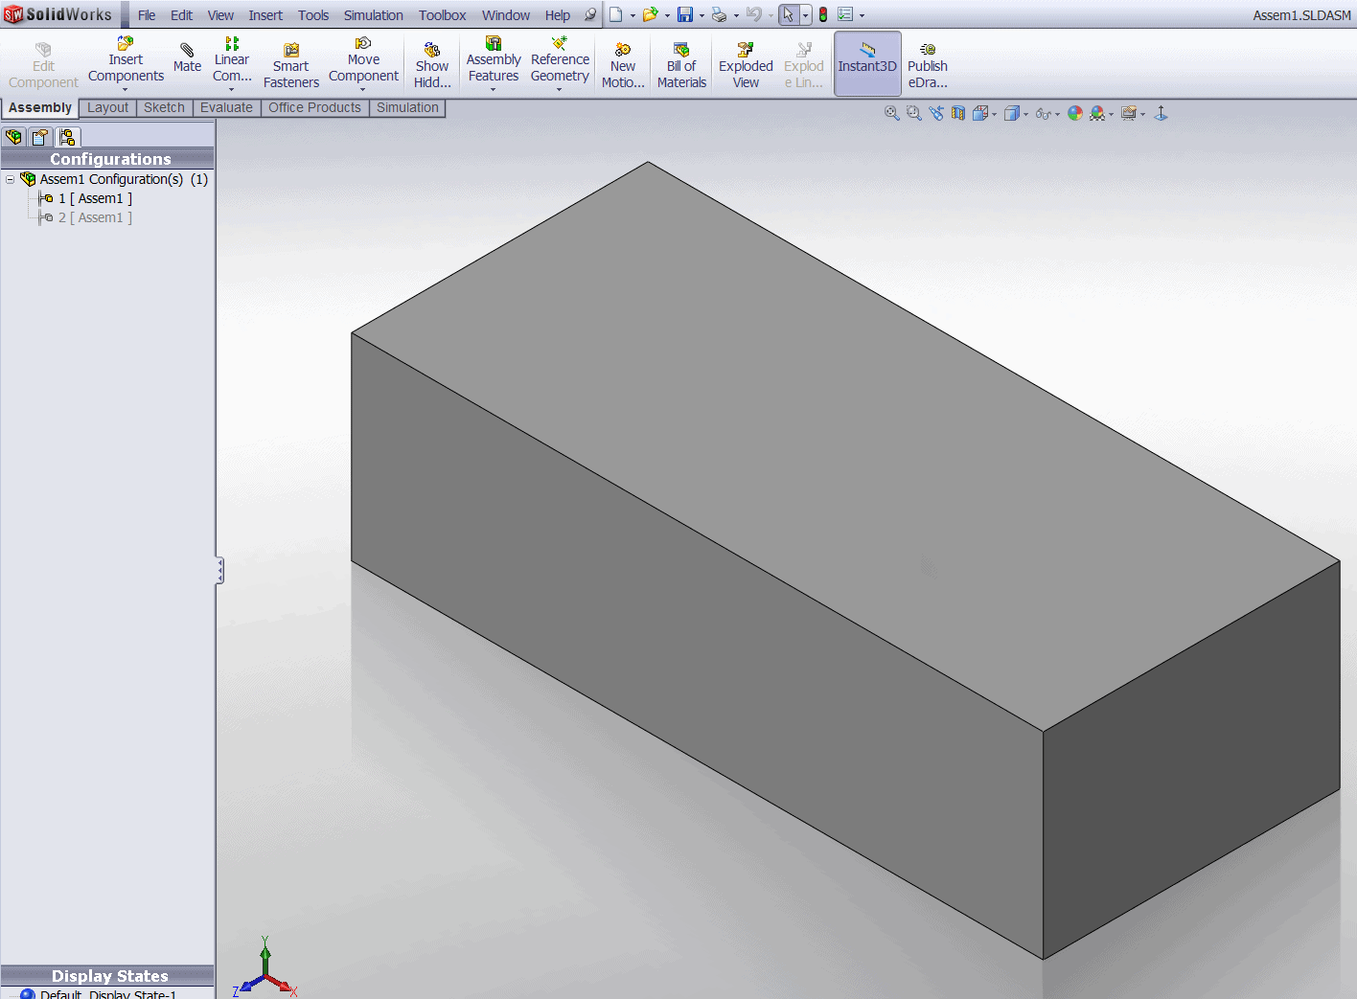Collapse the Assem1 Configuration(s) tree node
This screenshot has height=999, width=1357.
(10, 179)
